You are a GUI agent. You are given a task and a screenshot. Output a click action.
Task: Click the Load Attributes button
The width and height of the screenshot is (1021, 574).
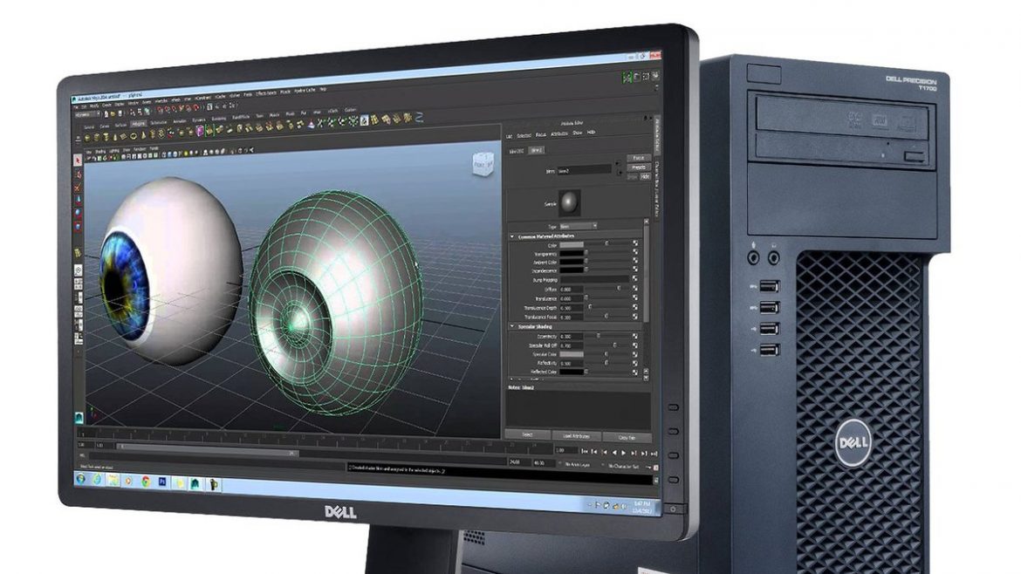[576, 436]
